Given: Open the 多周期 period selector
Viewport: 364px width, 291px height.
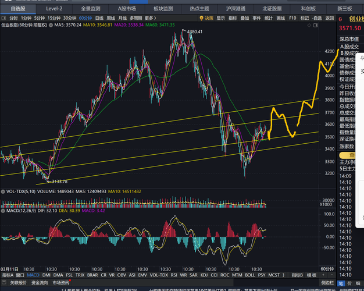Looking at the screenshot, I should 135,18.
